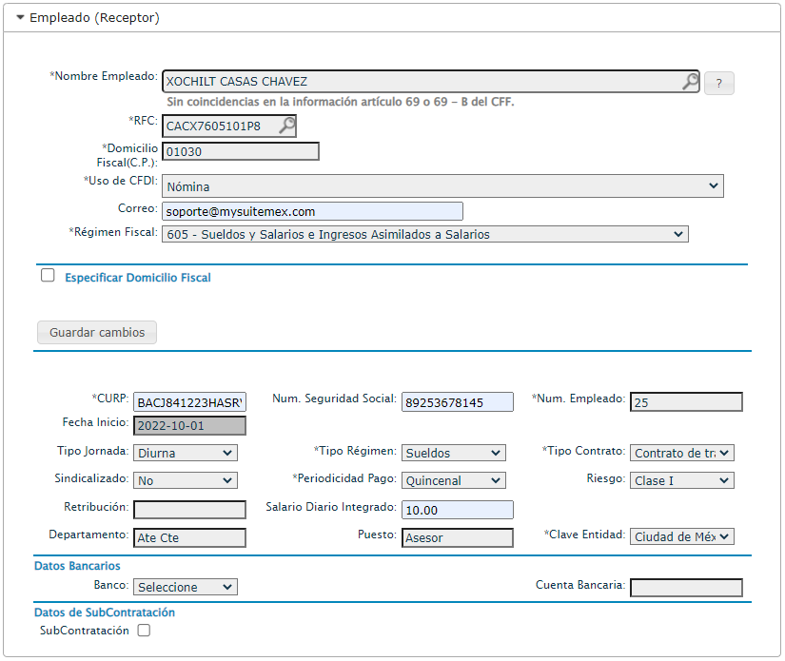Click the search icon next to RFC
Image resolution: width=785 pixels, height=661 pixels.
[x=285, y=125]
